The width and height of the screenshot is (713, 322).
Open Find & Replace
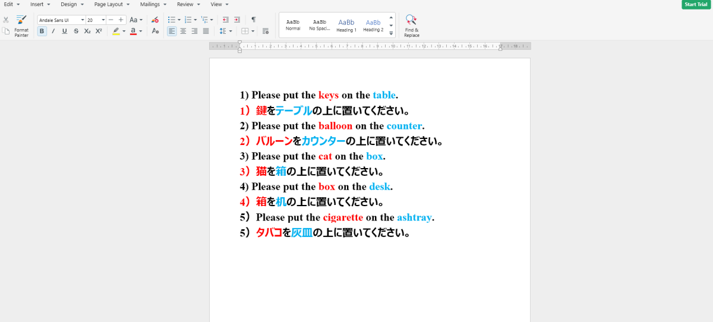411,25
